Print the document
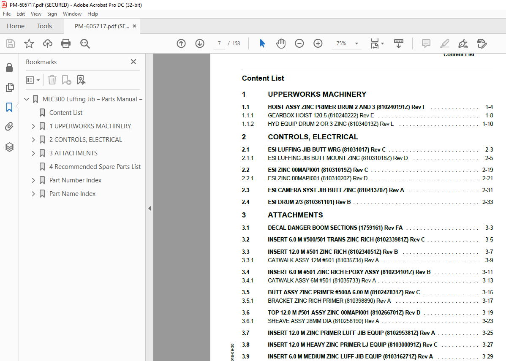The width and height of the screenshot is (506, 361). [66, 43]
